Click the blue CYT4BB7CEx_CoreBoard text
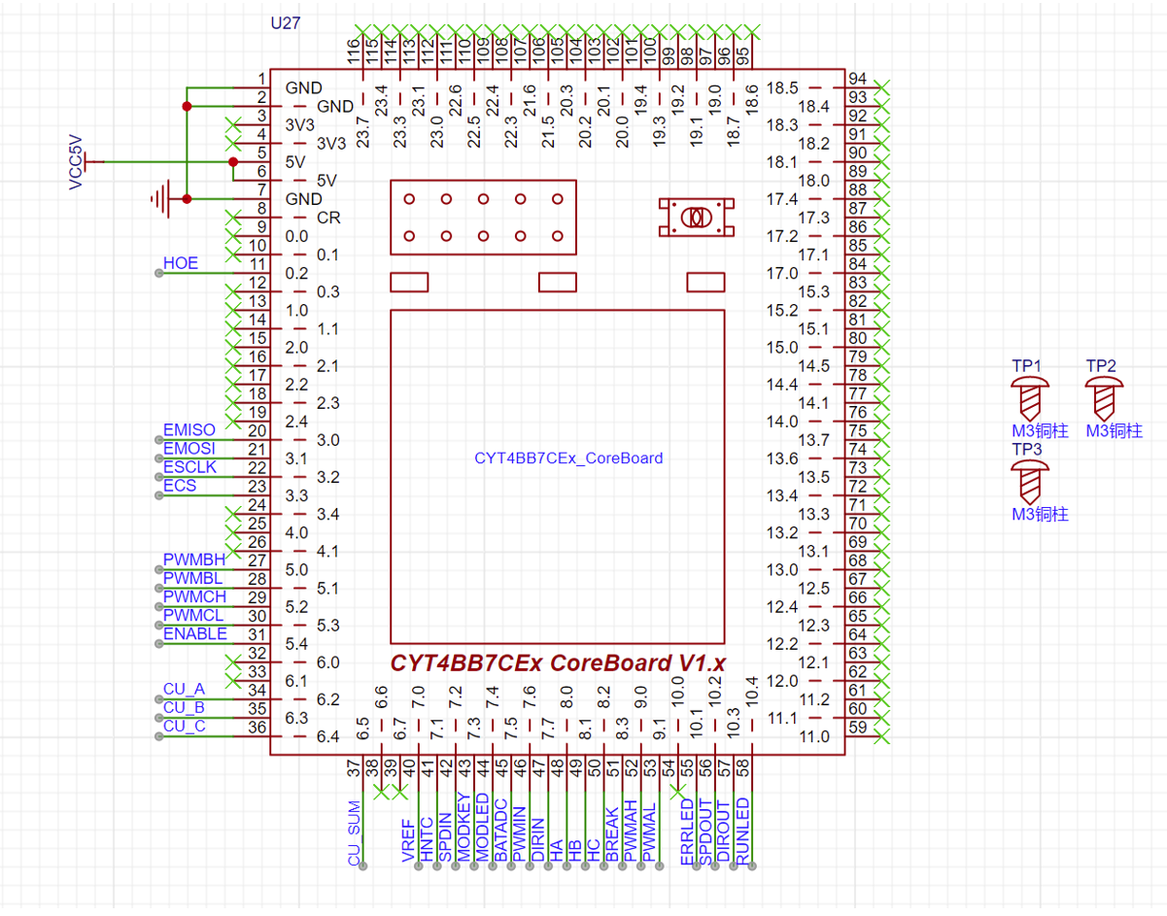The height and width of the screenshot is (916, 1167). [567, 458]
